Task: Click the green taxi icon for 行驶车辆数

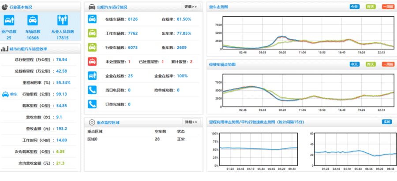Action: click(92, 47)
